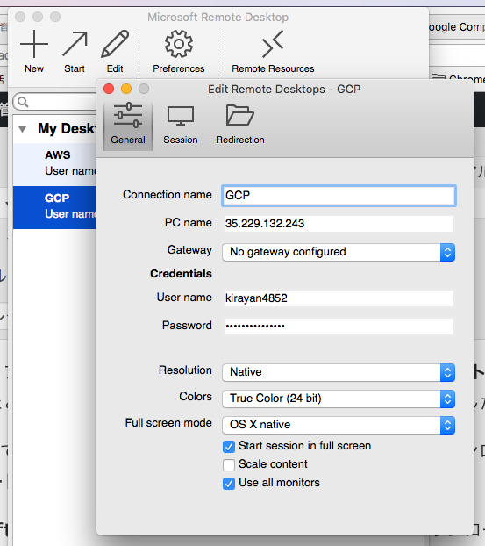Click the search magnifier icon
This screenshot has height=546, width=485.
(x=23, y=102)
